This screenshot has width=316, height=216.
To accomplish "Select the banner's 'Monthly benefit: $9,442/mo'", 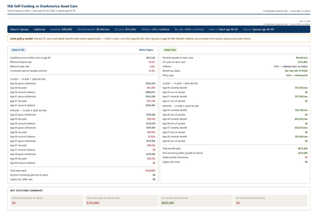I will coord(93,29).
